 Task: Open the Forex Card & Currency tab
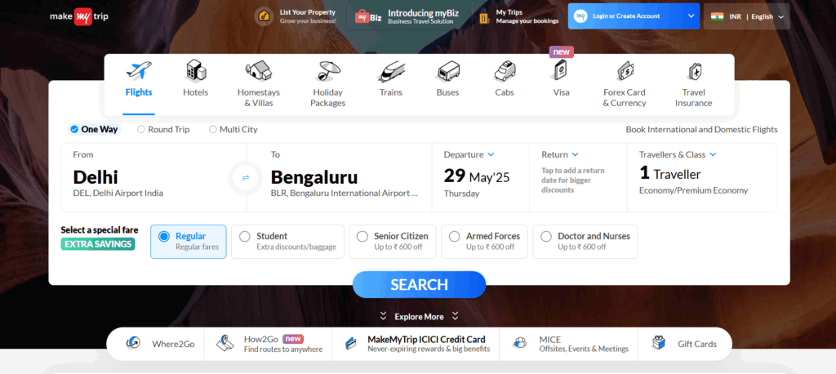[x=625, y=84]
